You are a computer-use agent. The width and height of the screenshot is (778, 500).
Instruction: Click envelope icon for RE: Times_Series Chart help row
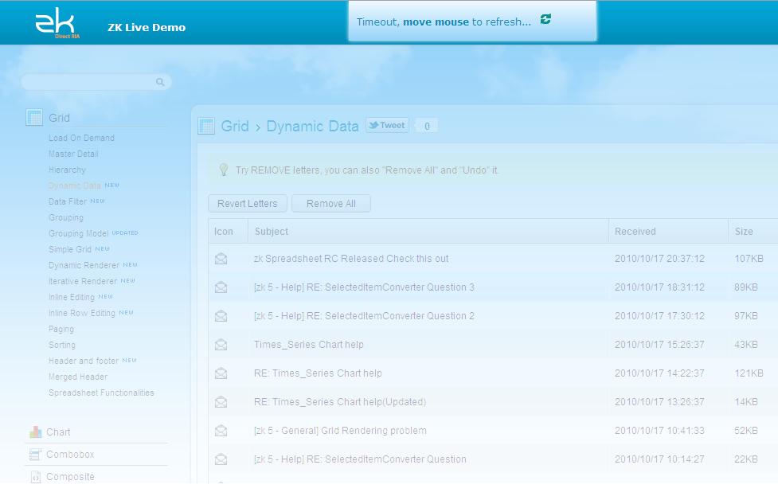pyautogui.click(x=221, y=373)
